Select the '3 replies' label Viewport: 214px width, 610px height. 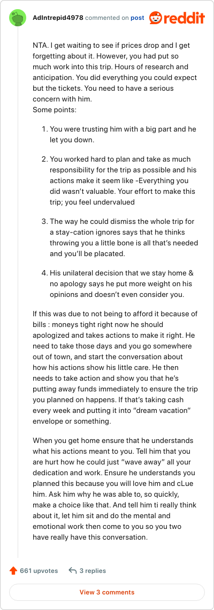coord(93,571)
